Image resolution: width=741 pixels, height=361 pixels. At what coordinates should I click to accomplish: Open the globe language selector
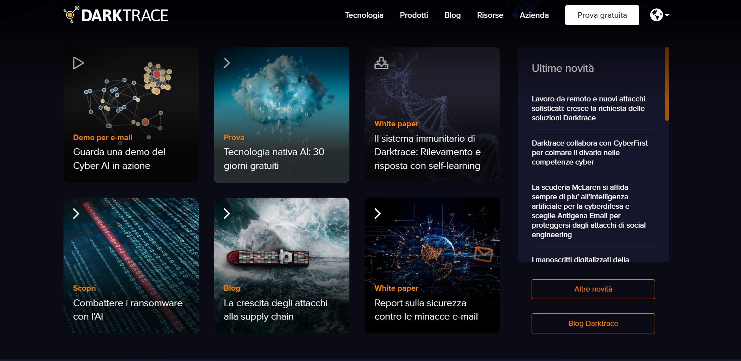(656, 15)
